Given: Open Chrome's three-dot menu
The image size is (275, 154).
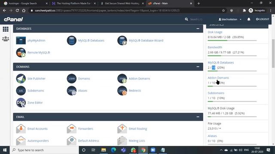Looking at the screenshot, I should coord(271,10).
